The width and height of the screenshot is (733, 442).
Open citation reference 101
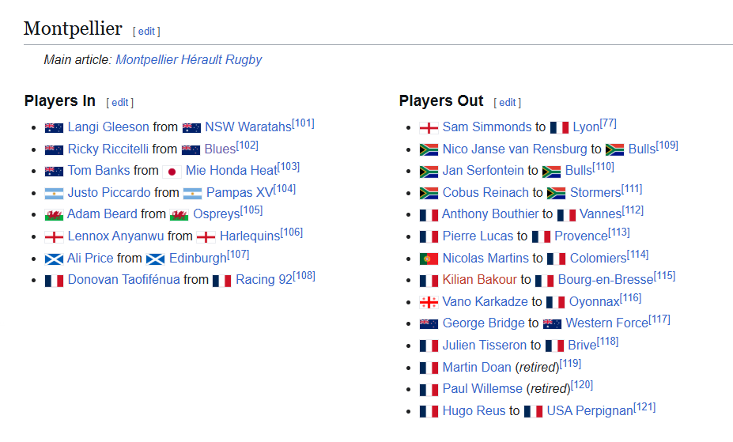coord(303,123)
